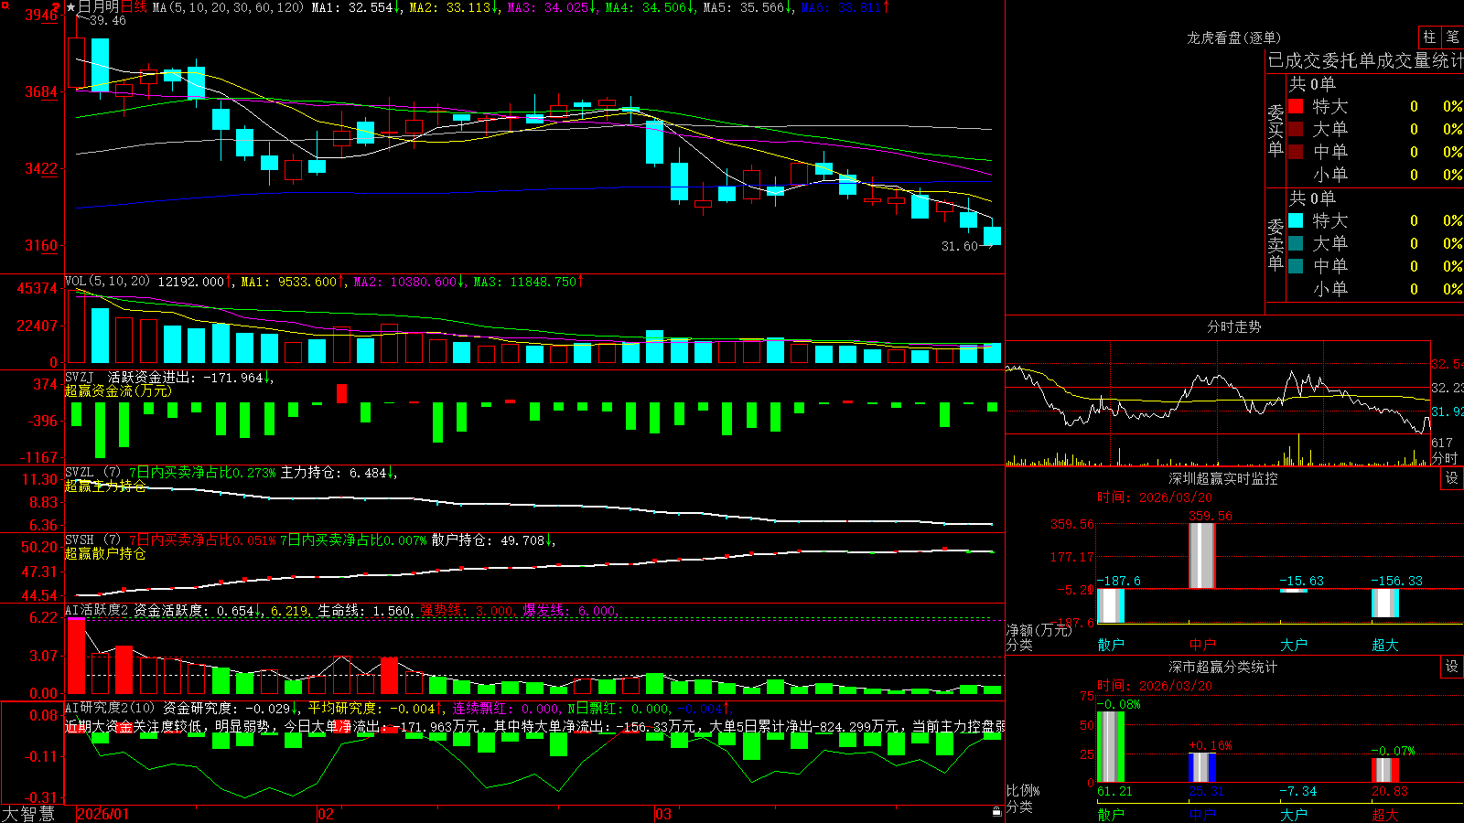The width and height of the screenshot is (1464, 823).
Task: Click the 03 month marker on timeline
Action: click(663, 814)
